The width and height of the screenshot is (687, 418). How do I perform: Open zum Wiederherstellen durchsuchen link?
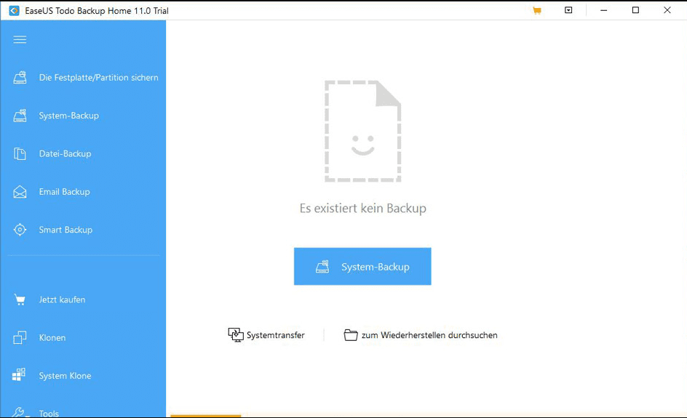(429, 335)
